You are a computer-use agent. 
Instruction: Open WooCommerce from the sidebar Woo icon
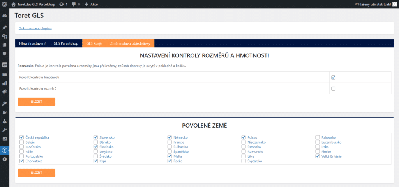(4, 65)
